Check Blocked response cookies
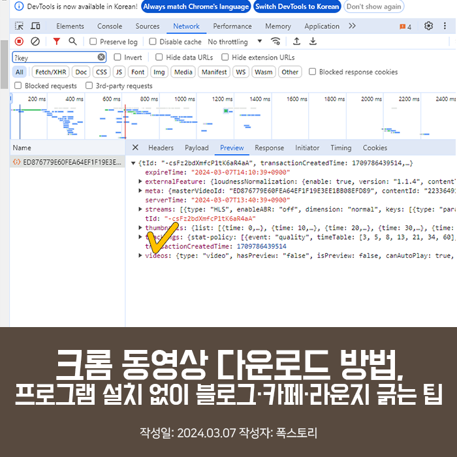Image resolution: width=457 pixels, height=457 pixels. (x=313, y=72)
